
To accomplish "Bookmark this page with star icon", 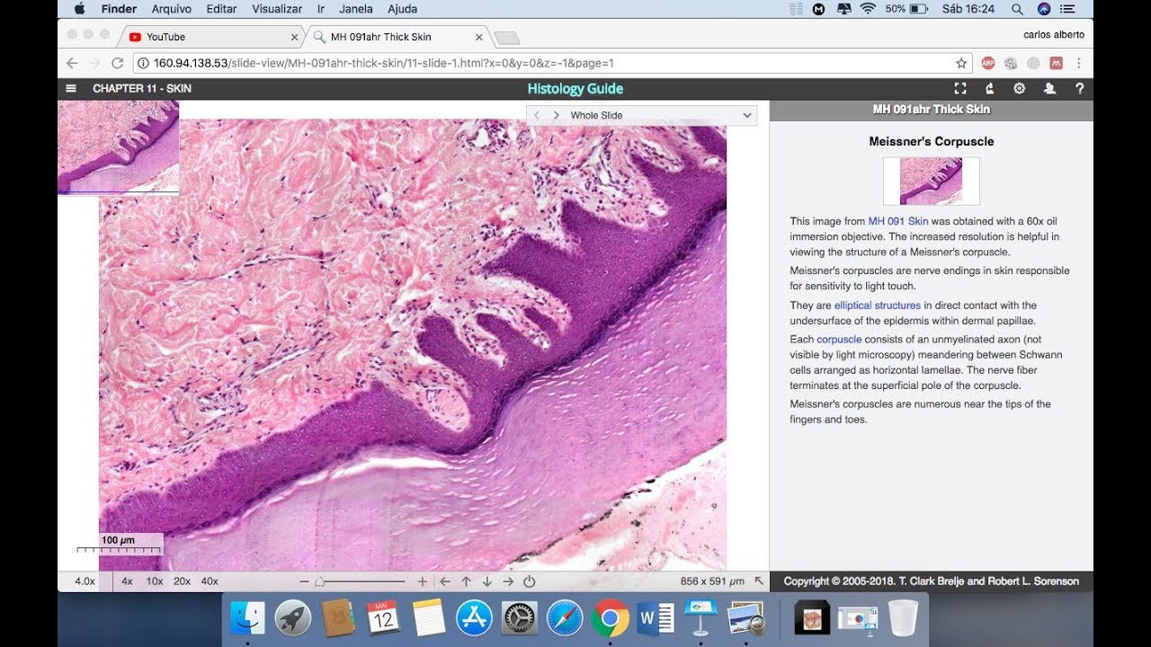I will click(961, 63).
